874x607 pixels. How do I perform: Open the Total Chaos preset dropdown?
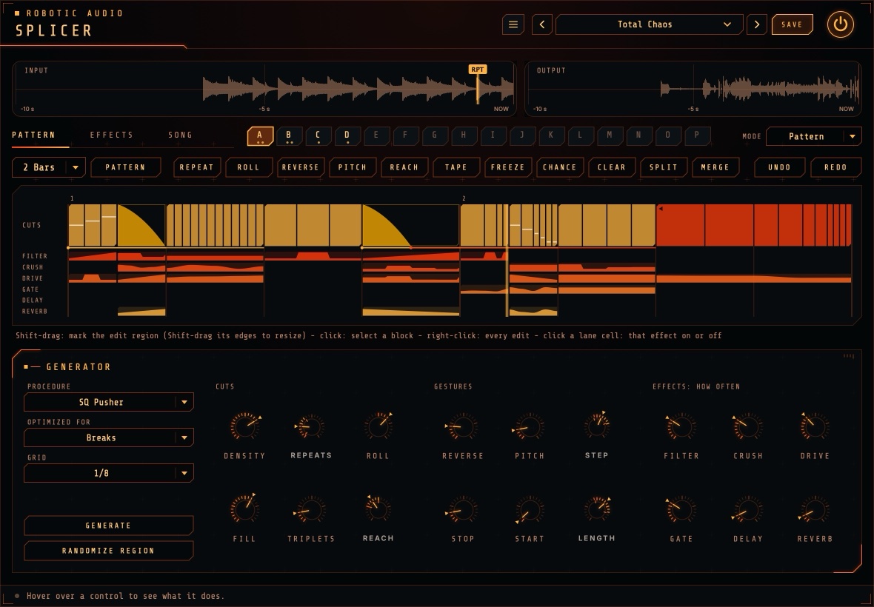(649, 24)
